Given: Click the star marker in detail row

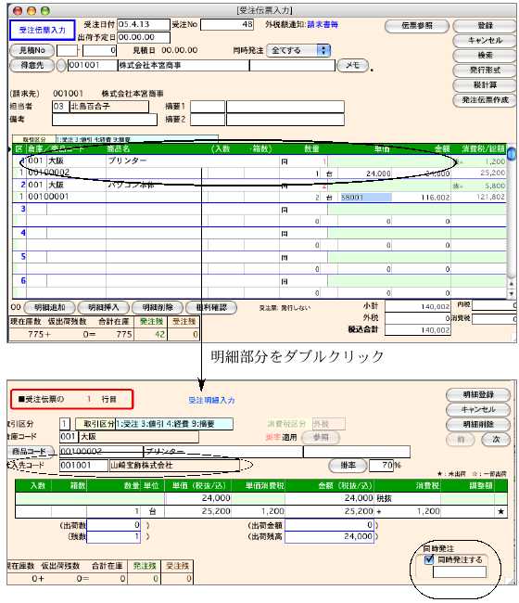Looking at the screenshot, I should coord(500,511).
